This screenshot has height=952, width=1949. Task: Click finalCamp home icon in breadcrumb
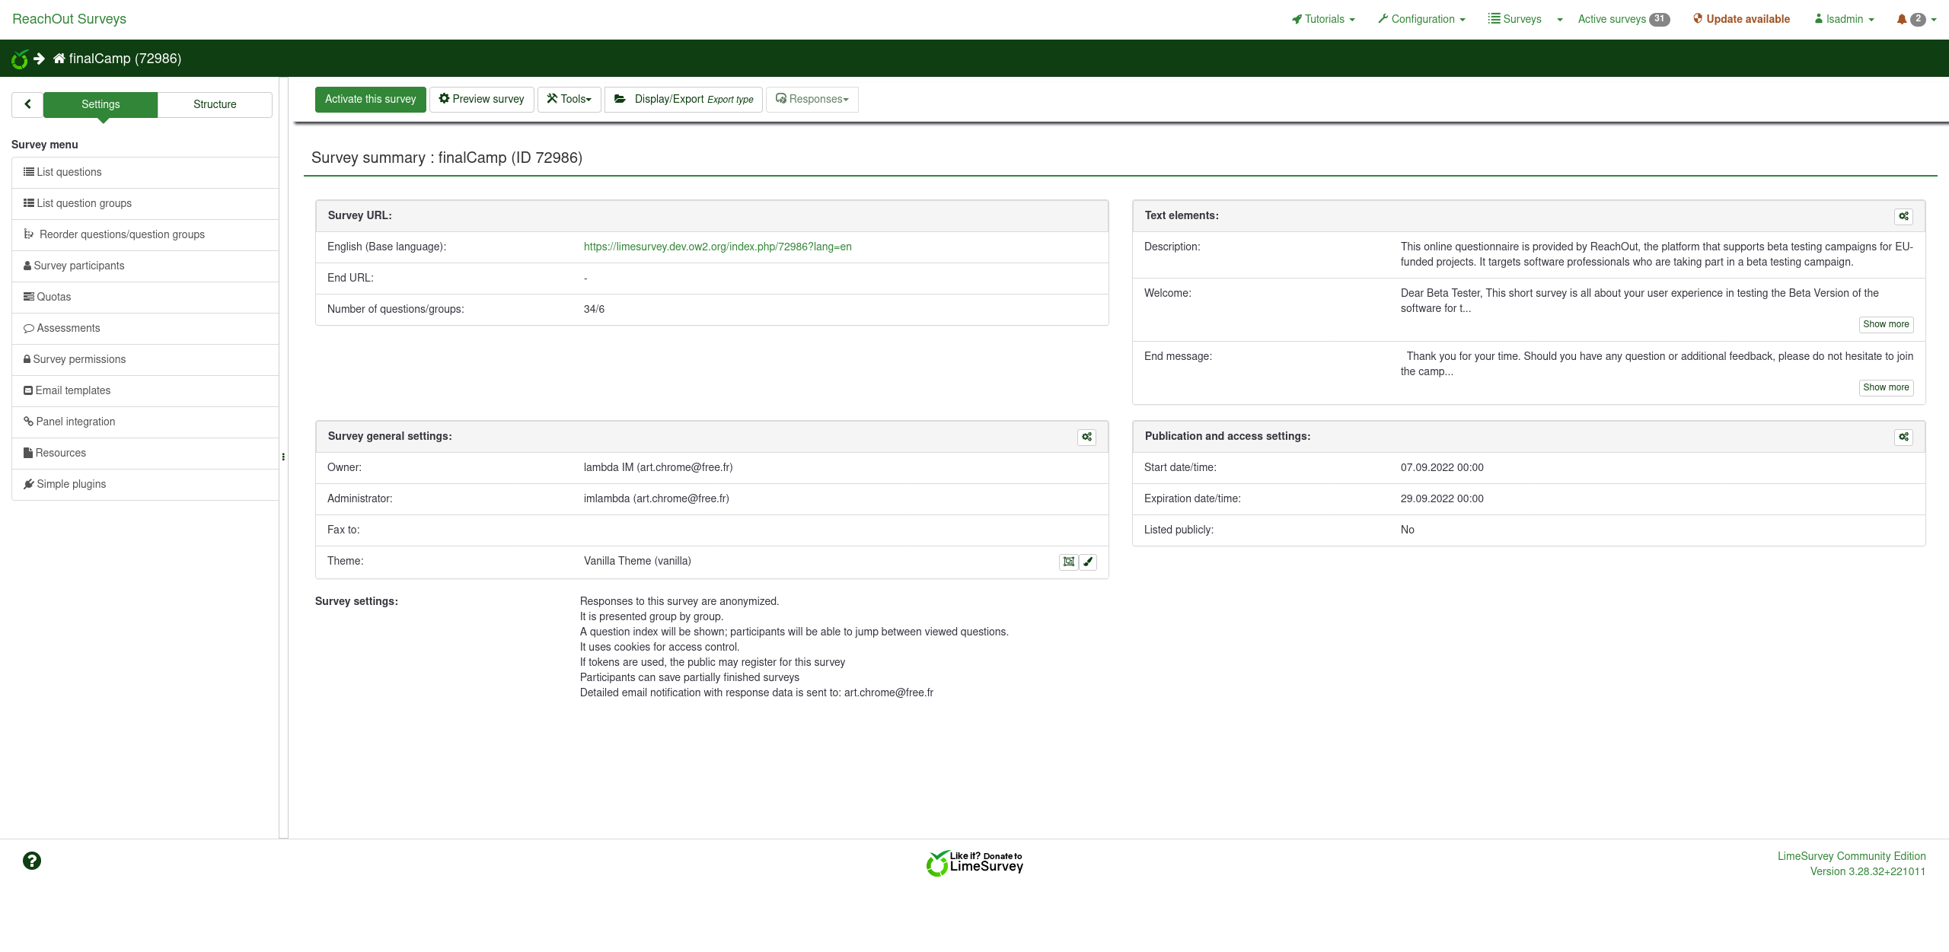59,59
